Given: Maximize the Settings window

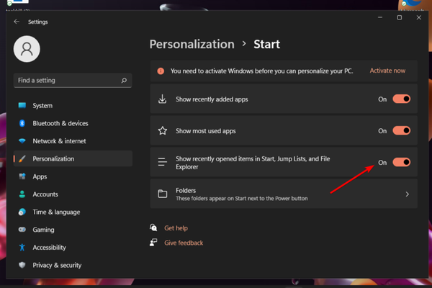Looking at the screenshot, I should [x=399, y=17].
